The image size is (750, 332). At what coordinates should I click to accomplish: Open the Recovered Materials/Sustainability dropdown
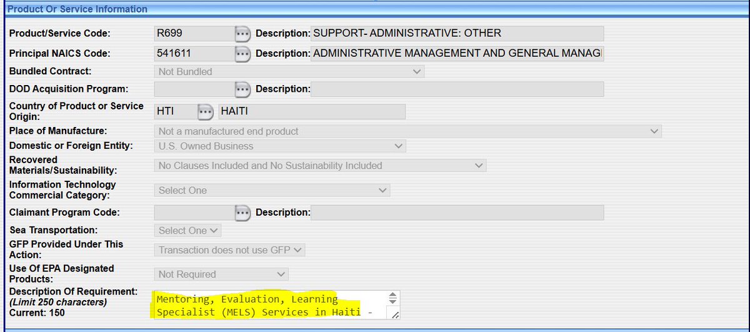pos(319,166)
